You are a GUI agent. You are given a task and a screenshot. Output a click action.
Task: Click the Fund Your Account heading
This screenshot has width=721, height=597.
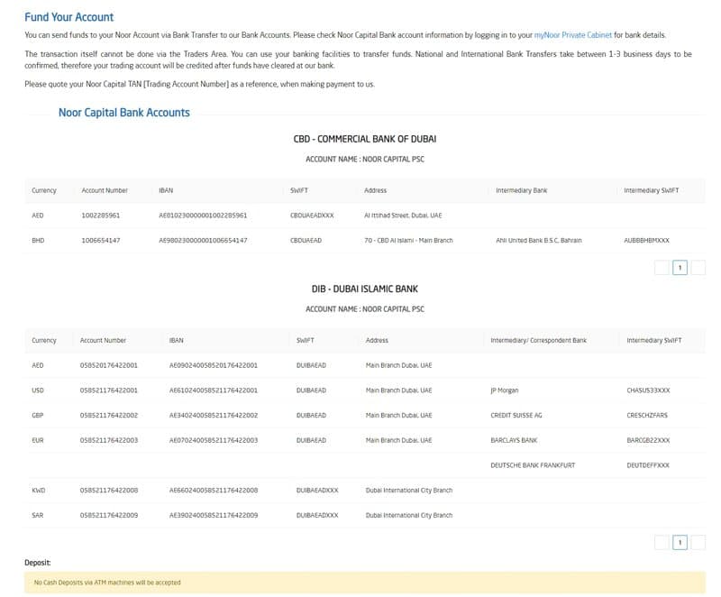coord(69,17)
